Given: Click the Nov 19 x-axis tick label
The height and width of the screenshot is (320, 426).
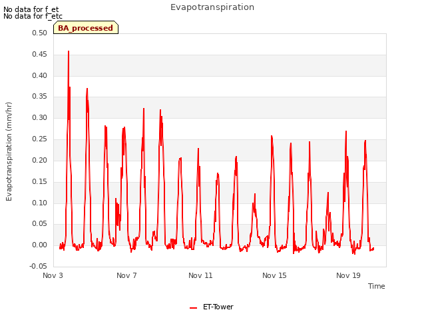Looking at the screenshot, I should (x=348, y=275).
